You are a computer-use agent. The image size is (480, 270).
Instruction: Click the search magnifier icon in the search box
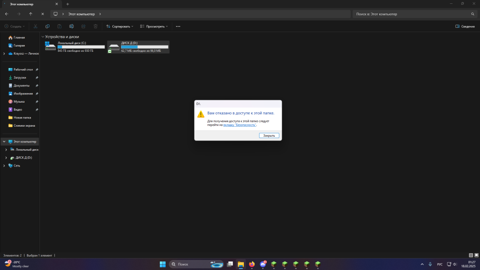(x=473, y=14)
